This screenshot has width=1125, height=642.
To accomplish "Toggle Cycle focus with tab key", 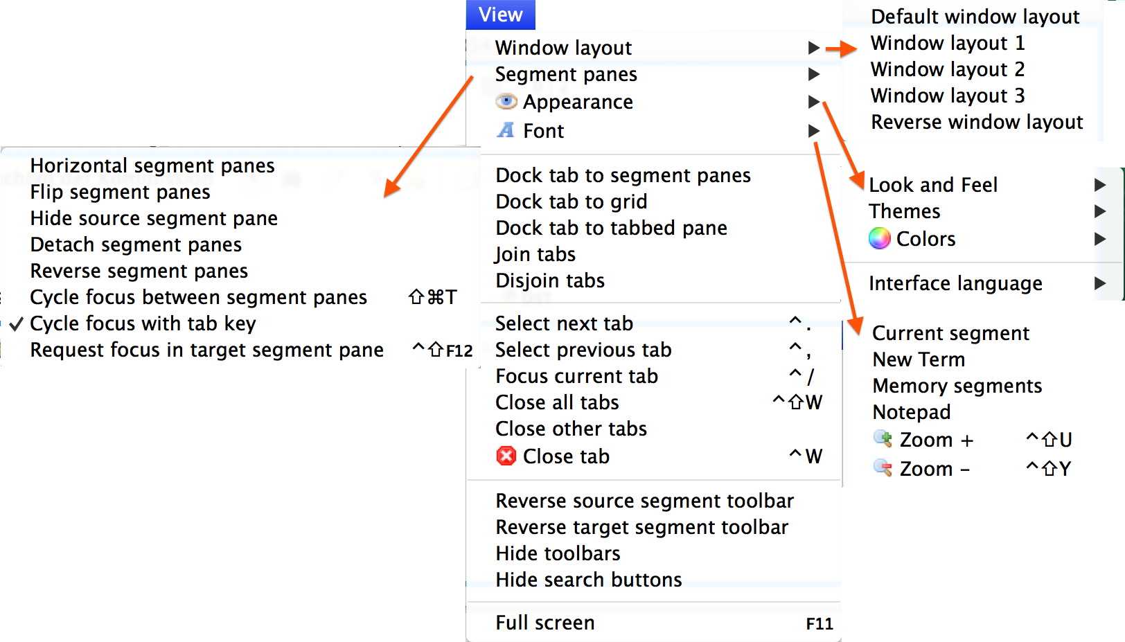I will click(143, 323).
